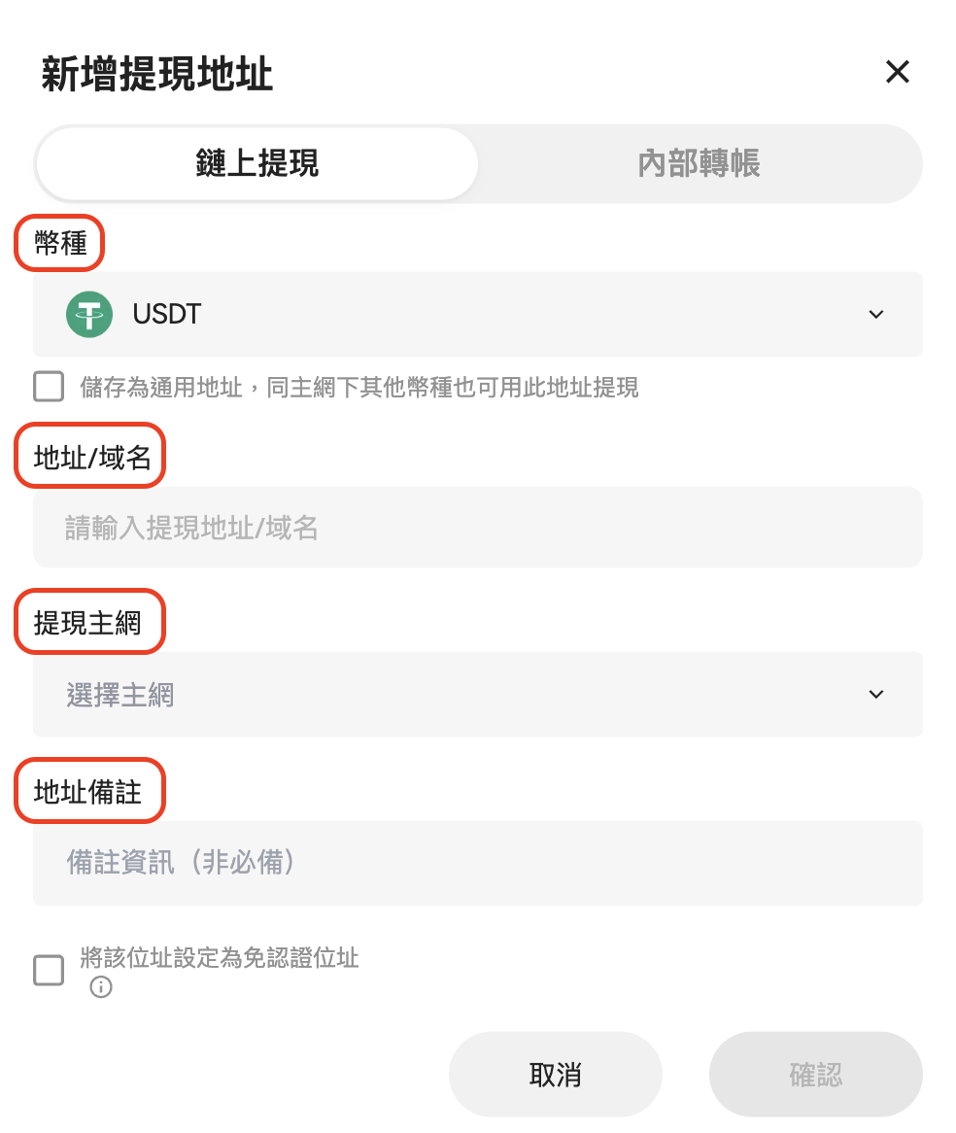
Task: Click the info icon below 免認證位址
Action: pyautogui.click(x=101, y=988)
